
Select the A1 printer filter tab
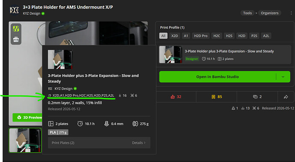click(186, 36)
